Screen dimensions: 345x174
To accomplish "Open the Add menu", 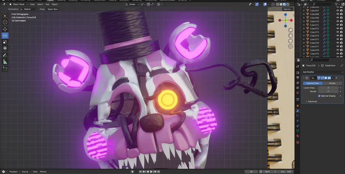I will (x=47, y=4).
